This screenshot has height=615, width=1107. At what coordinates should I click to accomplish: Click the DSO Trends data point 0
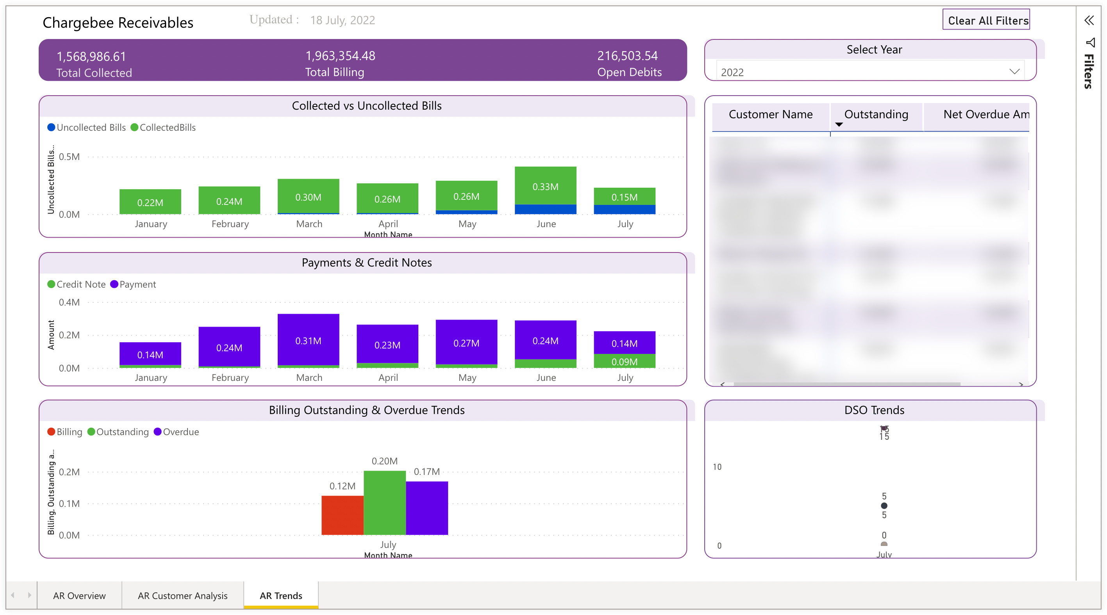tap(884, 544)
